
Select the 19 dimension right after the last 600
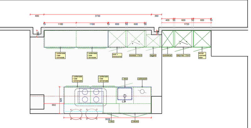[x=211, y=20]
